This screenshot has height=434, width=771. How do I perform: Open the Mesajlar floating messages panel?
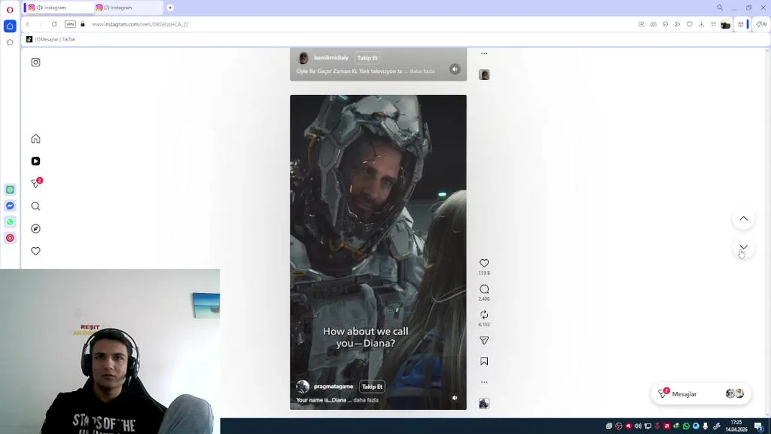click(x=701, y=394)
